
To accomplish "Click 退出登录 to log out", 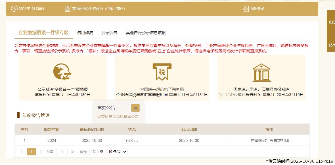I will click(257, 8).
